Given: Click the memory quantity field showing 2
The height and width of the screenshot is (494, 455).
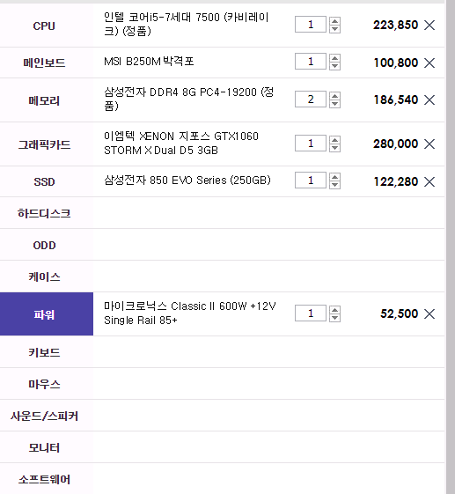Looking at the screenshot, I should point(311,100).
